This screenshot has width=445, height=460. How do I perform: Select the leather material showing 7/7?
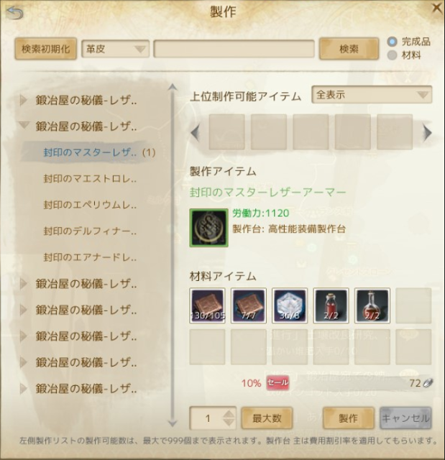[x=249, y=305]
